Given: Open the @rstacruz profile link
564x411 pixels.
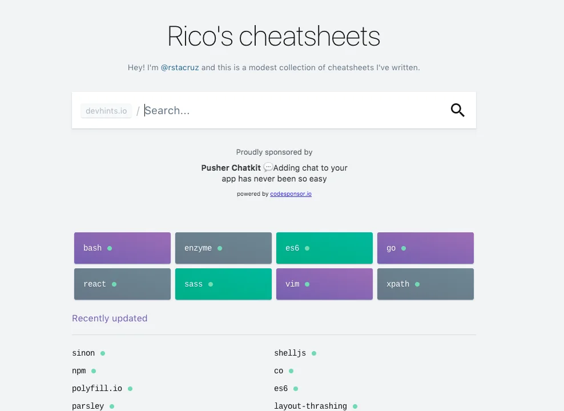Looking at the screenshot, I should click(x=180, y=67).
